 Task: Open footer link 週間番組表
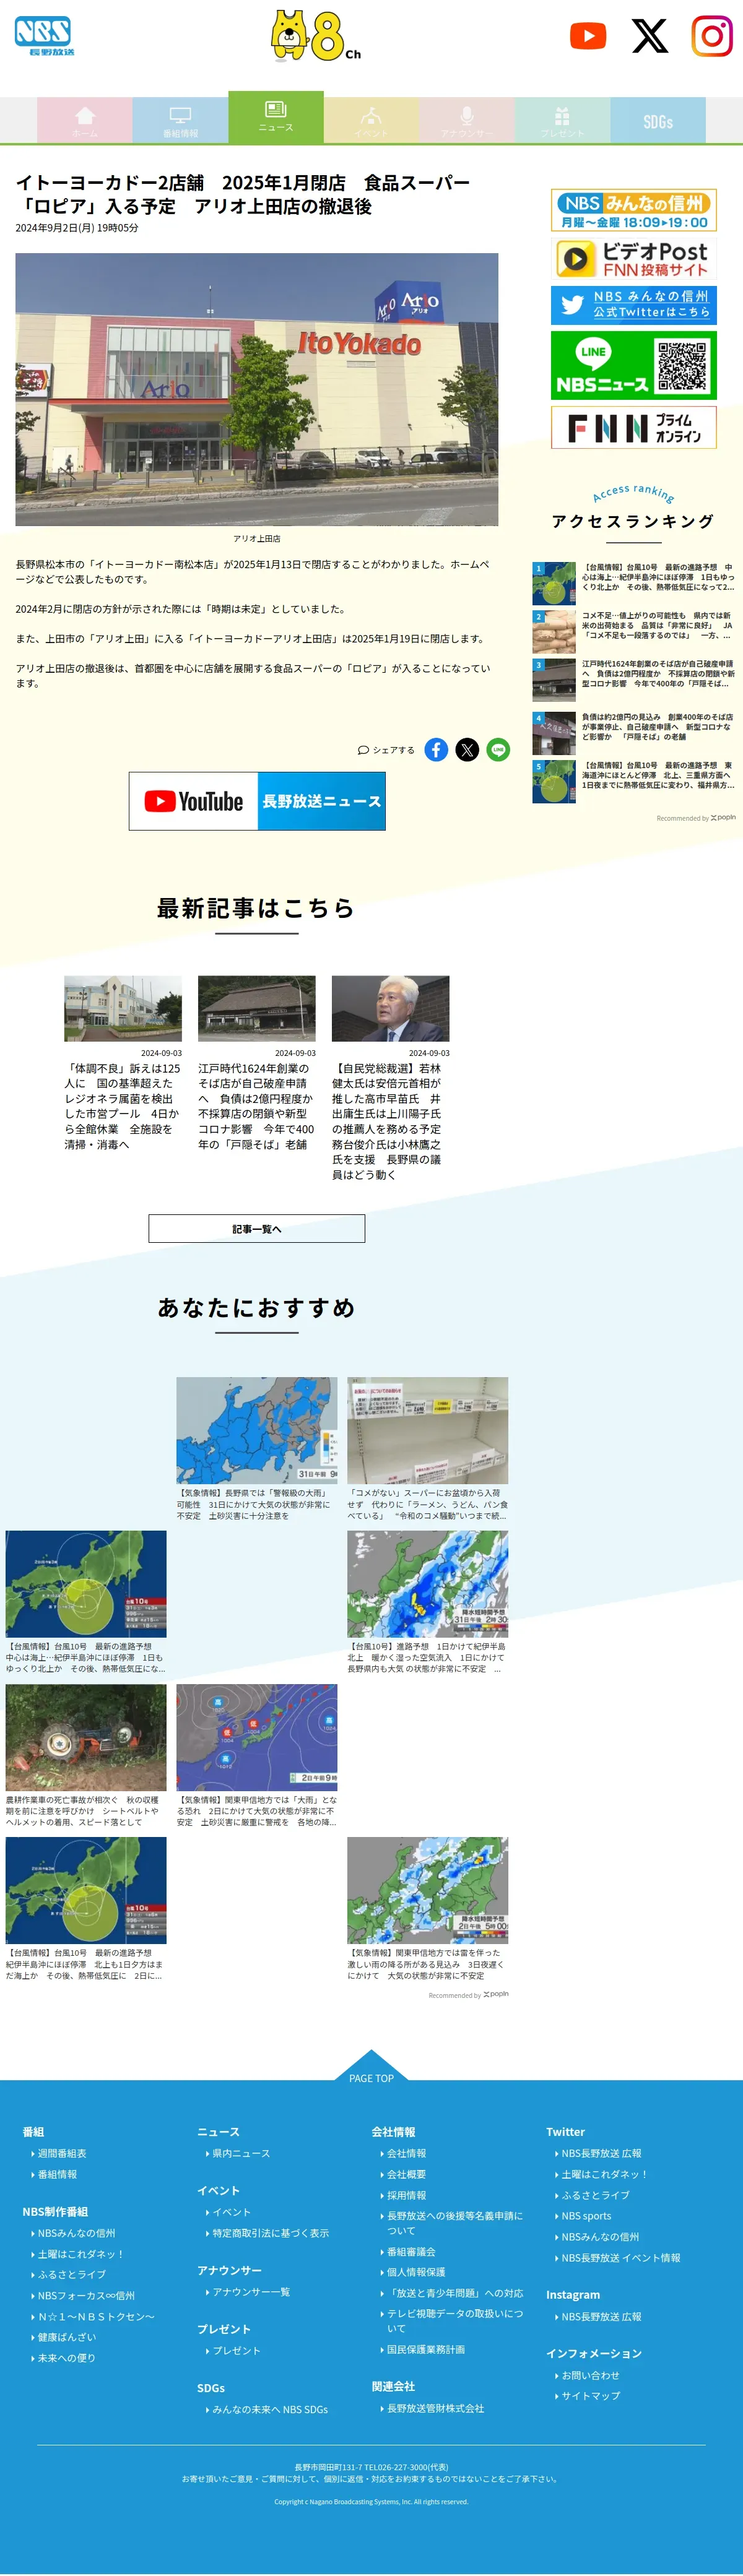[62, 2153]
